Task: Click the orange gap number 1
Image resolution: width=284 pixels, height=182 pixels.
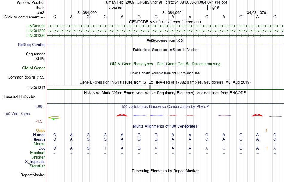Action: point(266,130)
